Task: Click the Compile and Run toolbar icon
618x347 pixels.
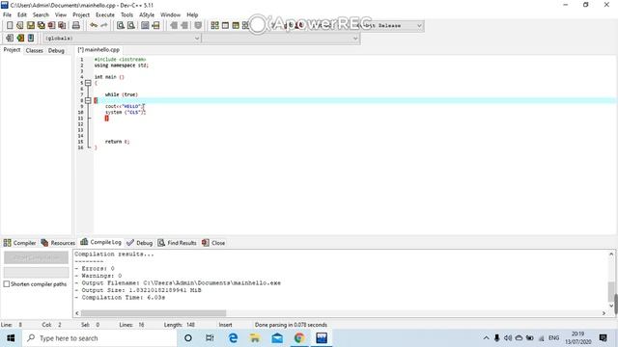Action: point(236,25)
